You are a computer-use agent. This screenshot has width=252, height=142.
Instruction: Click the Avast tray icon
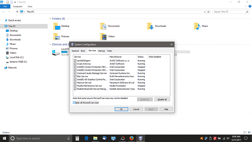pos(202,138)
